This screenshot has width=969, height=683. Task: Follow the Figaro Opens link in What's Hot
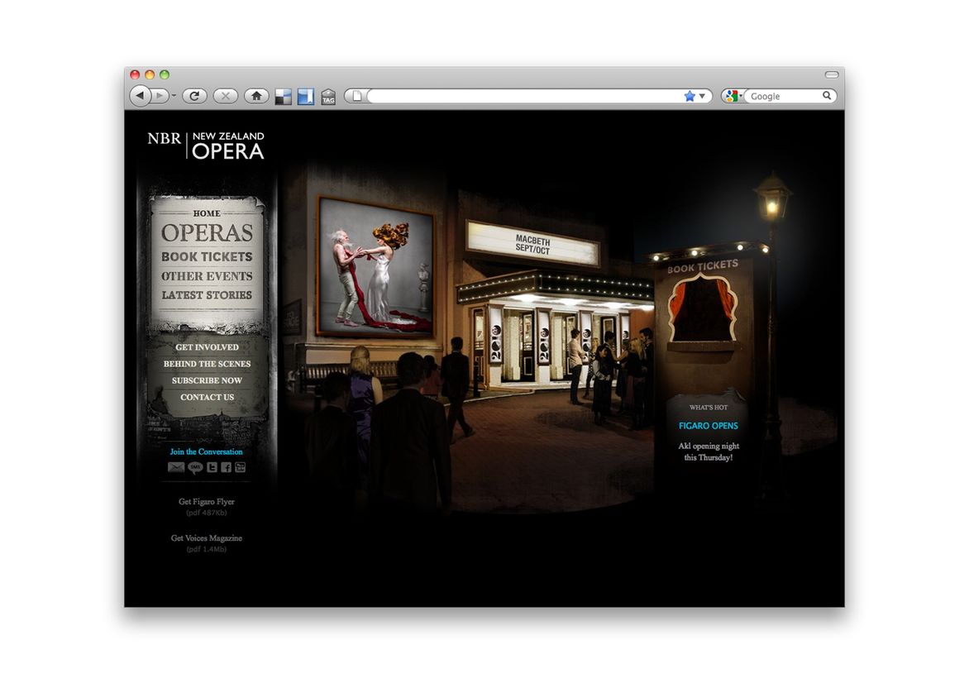click(708, 426)
